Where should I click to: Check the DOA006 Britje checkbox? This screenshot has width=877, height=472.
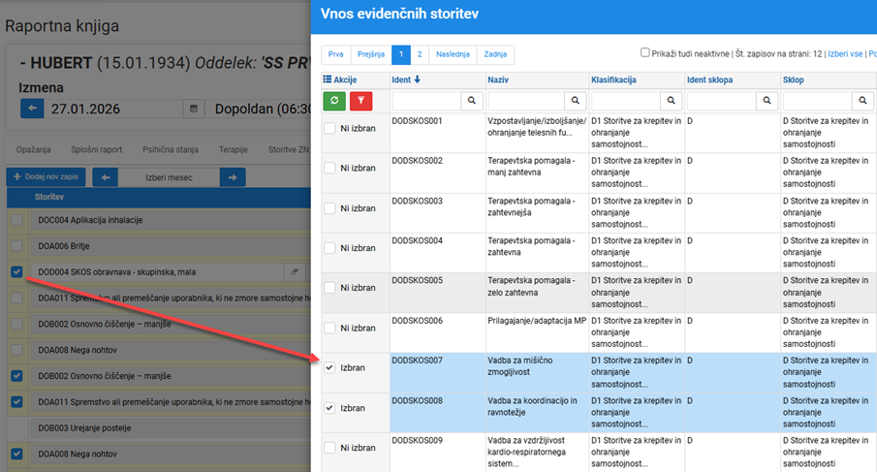pyautogui.click(x=16, y=245)
